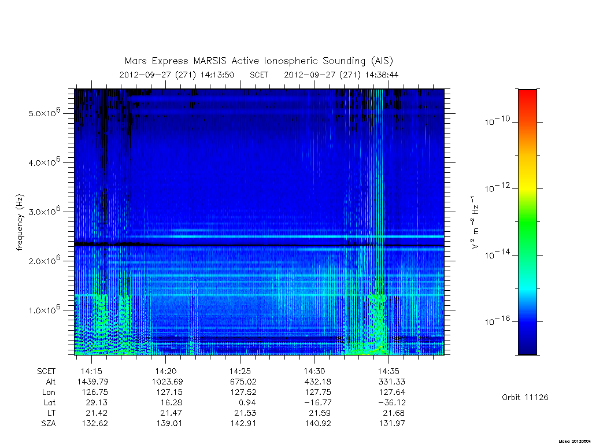592x444 pixels.
Task: Click the latitude value 0.94
Action: (x=247, y=402)
